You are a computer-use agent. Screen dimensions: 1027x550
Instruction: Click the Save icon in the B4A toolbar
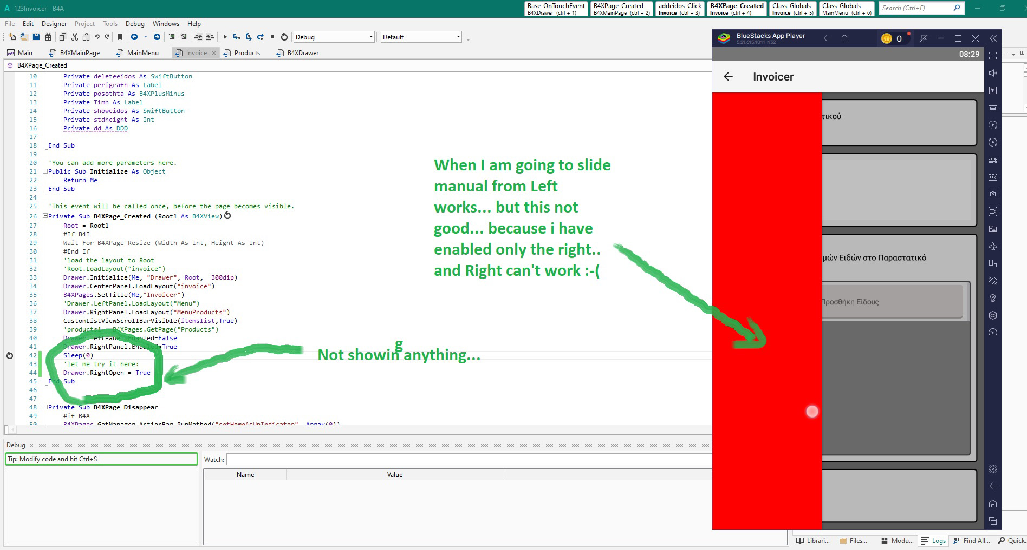click(x=36, y=37)
